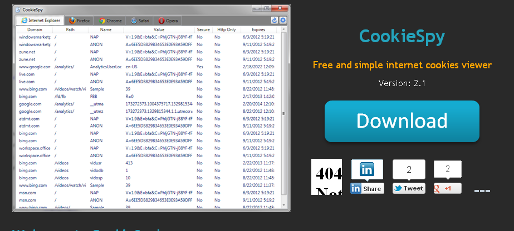Click the 'Free and simple internet cookies viewer' tagline
Screen dimensions: 514x231
(402, 65)
